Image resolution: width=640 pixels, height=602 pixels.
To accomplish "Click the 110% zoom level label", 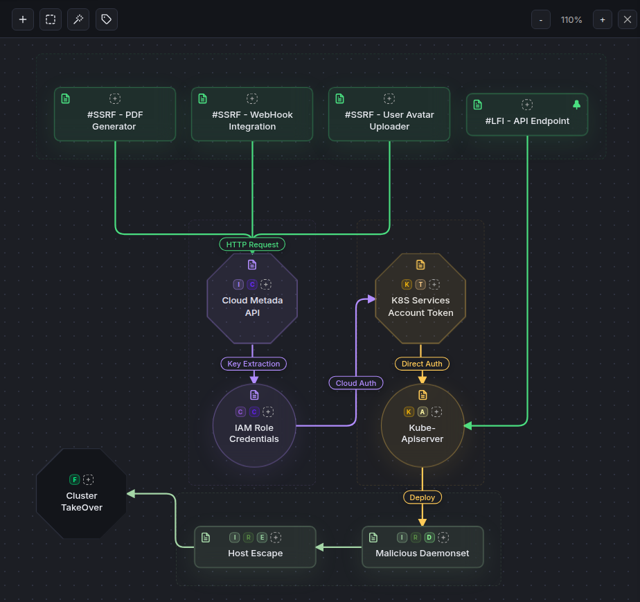I will [x=571, y=19].
